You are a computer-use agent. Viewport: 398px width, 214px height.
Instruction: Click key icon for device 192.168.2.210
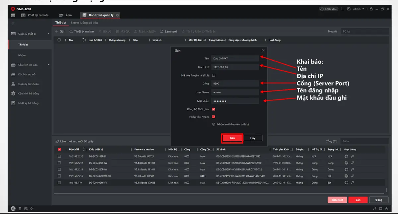point(353,156)
